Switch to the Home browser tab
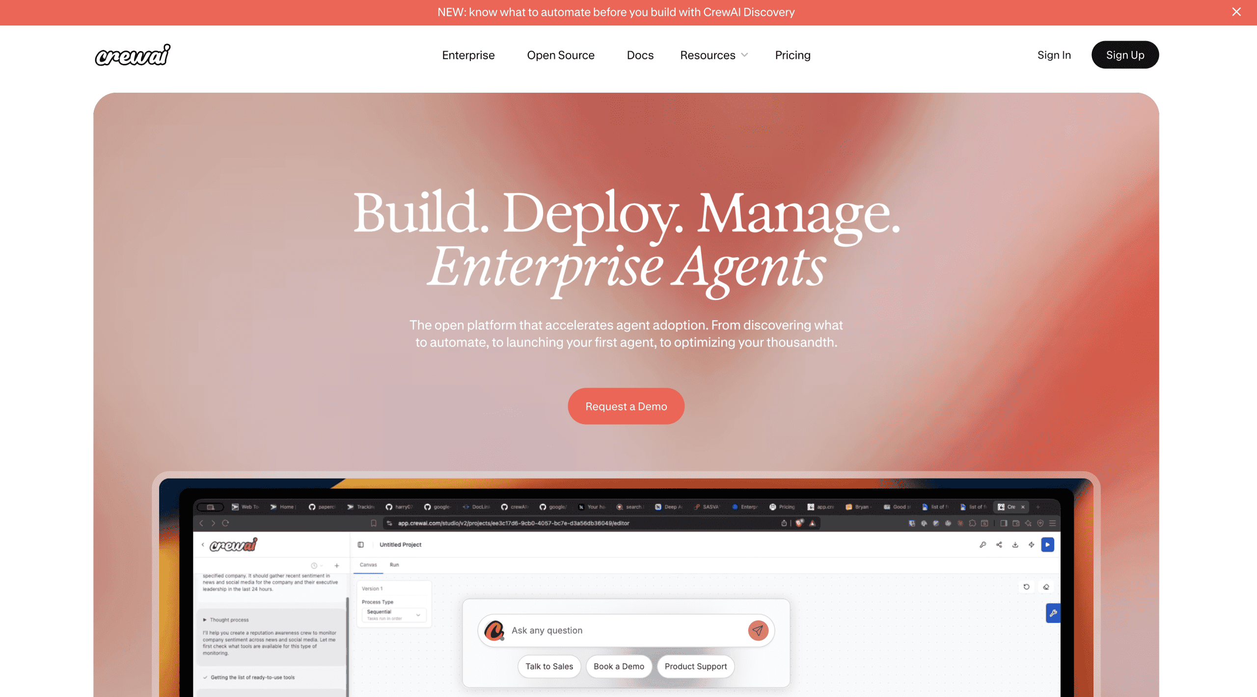 pyautogui.click(x=283, y=507)
